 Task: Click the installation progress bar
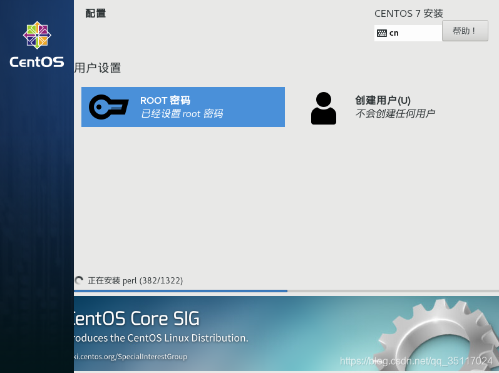pos(286,290)
